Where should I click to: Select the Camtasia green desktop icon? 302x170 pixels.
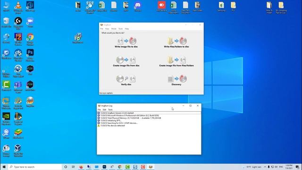point(6,86)
